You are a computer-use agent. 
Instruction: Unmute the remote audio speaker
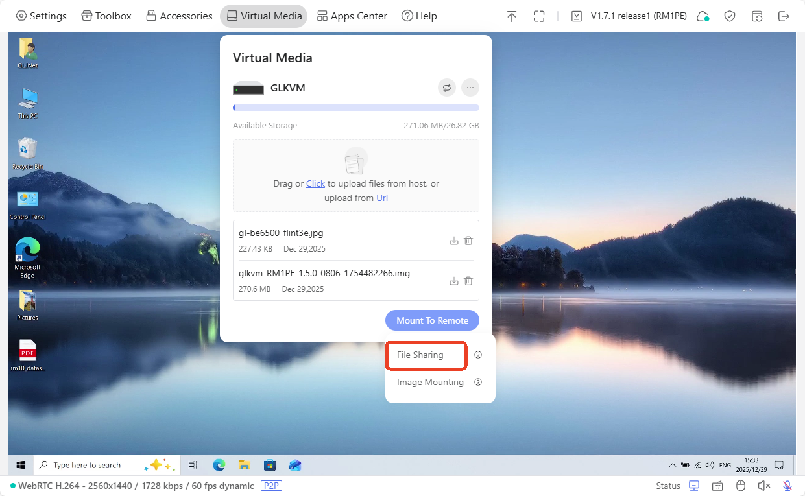pyautogui.click(x=763, y=485)
